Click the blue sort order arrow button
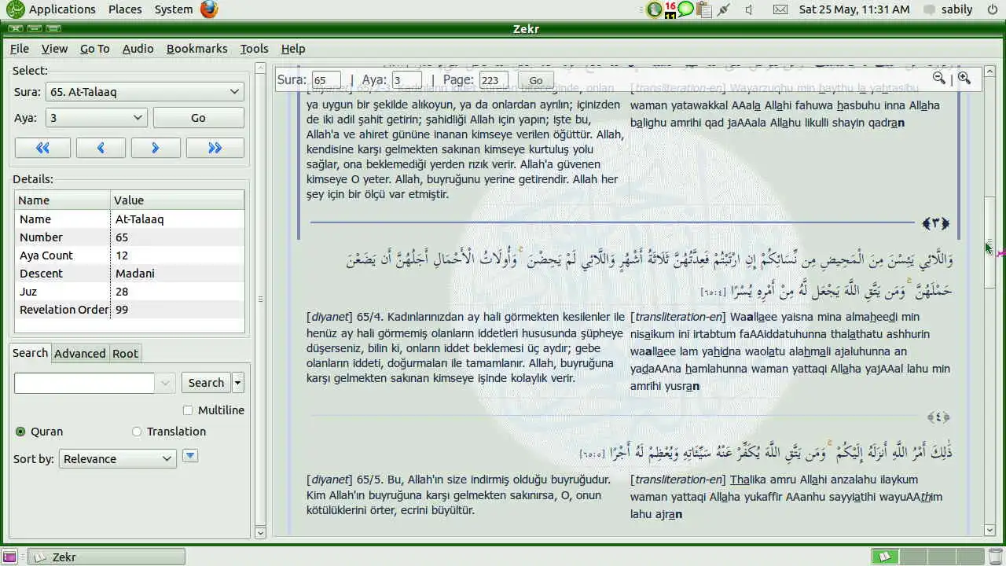 point(189,456)
